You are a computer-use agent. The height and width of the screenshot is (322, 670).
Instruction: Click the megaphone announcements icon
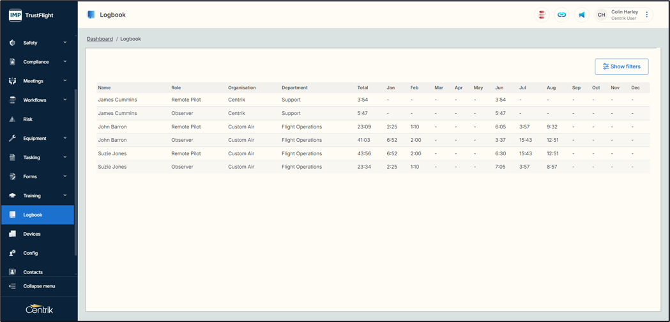click(582, 15)
